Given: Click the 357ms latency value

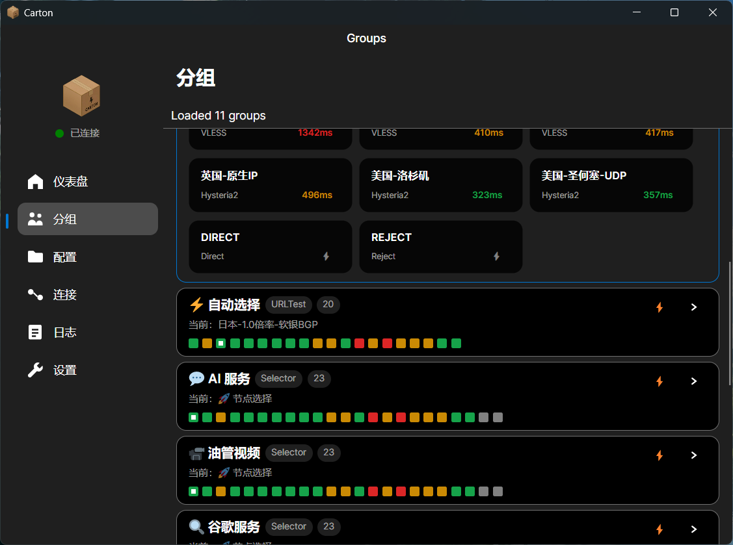Looking at the screenshot, I should 658,196.
